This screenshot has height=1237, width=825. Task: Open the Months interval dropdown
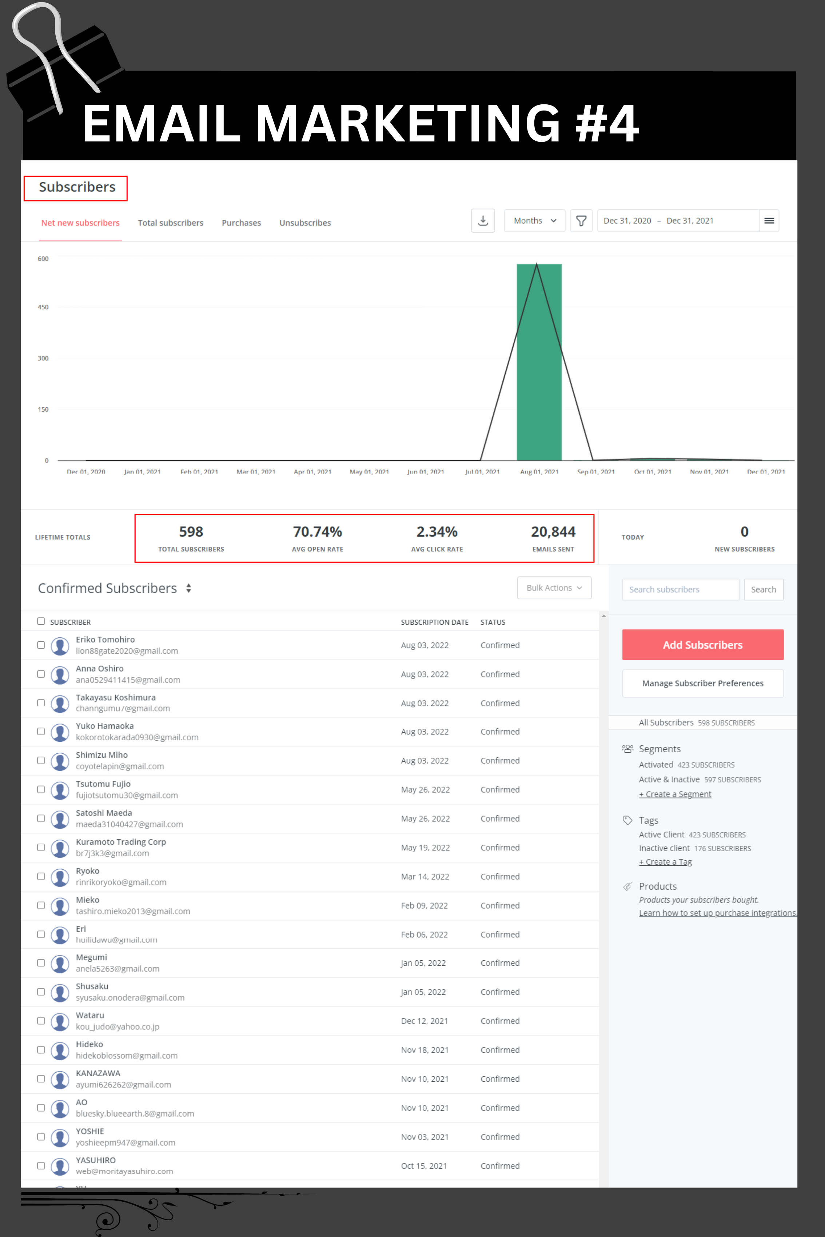coord(534,221)
